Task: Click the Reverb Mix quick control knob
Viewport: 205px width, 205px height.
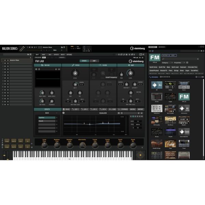Action: point(133,145)
